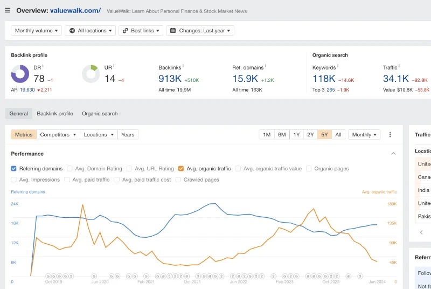Collapse the Performance section with the chevron
Viewport: 431px width, 289px height.
[x=393, y=154]
